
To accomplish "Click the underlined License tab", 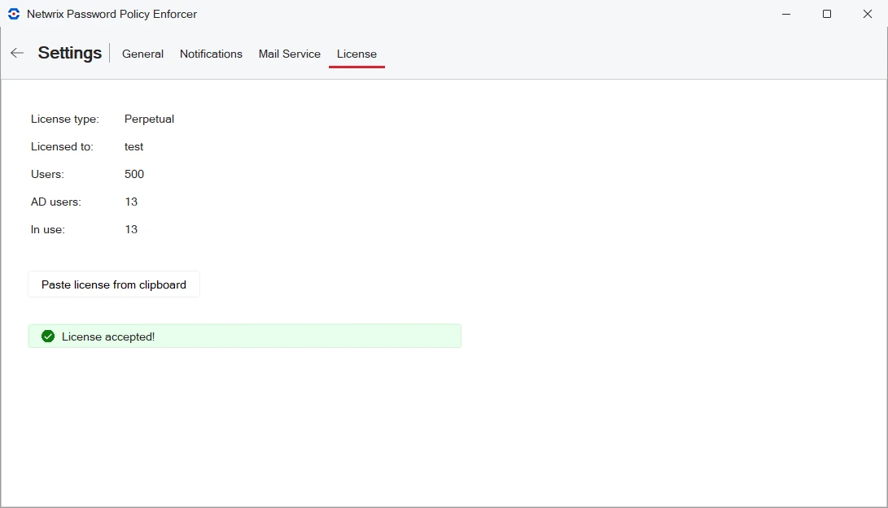I will point(357,54).
